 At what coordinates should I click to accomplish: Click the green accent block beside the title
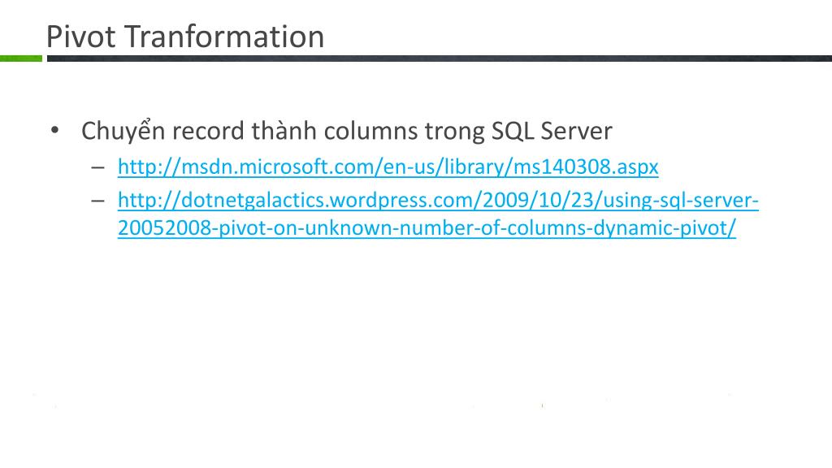(x=20, y=58)
